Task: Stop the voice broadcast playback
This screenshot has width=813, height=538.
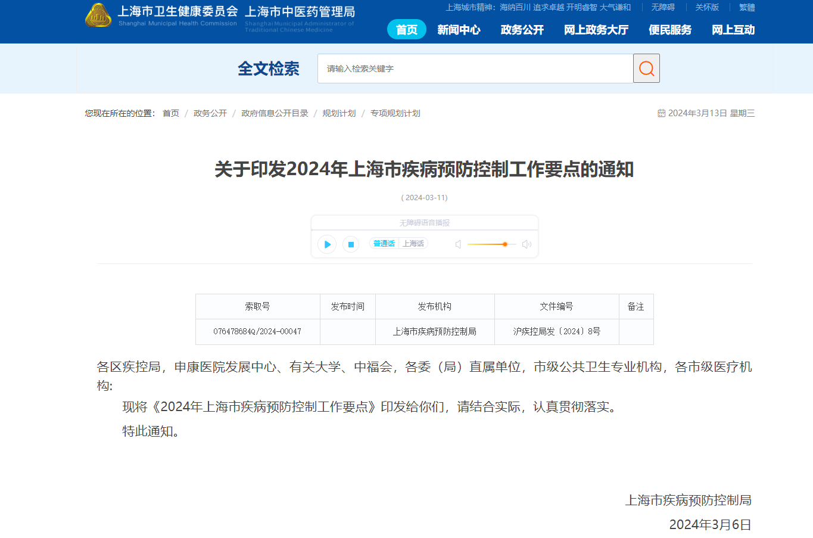Action: 351,244
